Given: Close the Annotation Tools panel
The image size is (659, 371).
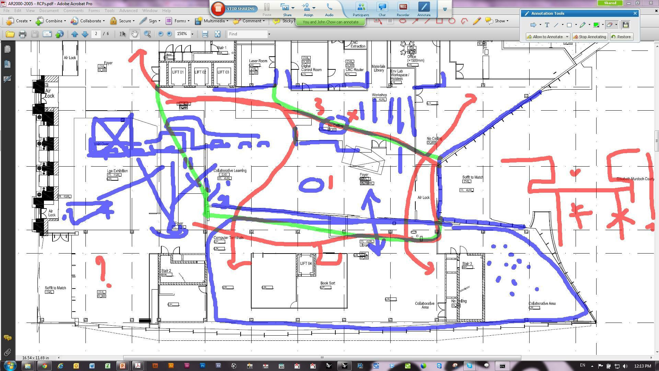Looking at the screenshot, I should coord(635,13).
